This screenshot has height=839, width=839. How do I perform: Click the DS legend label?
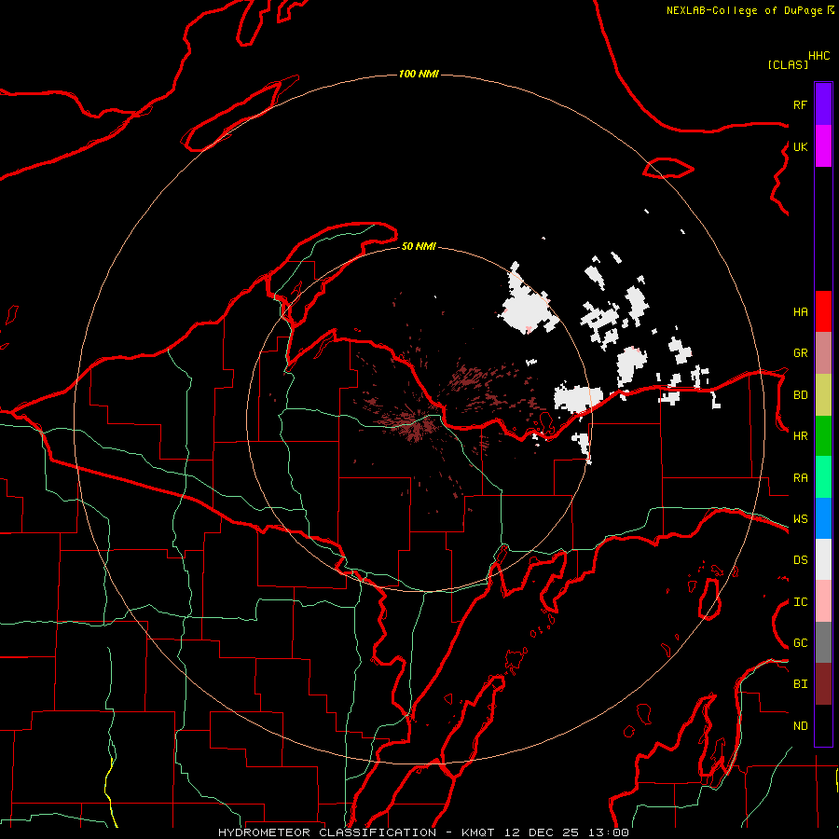(x=800, y=560)
